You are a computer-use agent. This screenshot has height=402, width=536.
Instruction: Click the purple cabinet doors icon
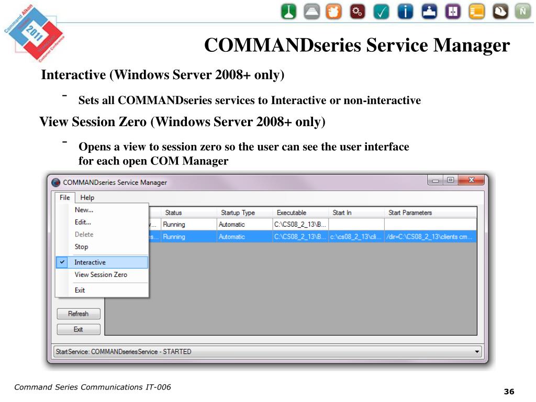coord(453,12)
